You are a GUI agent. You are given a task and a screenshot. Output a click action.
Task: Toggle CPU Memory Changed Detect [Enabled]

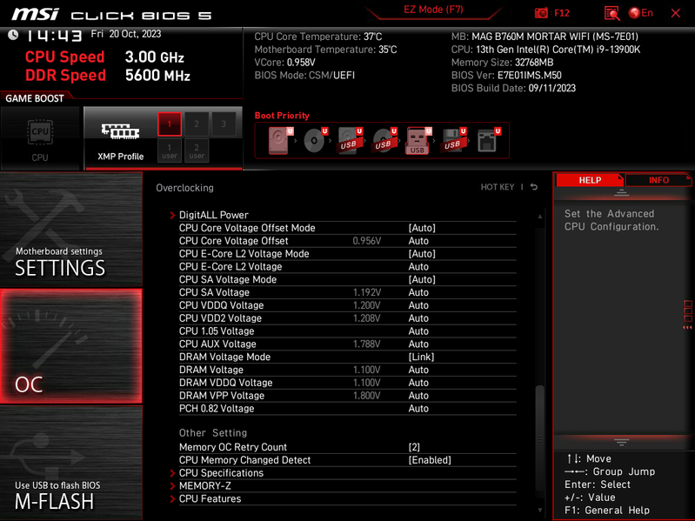coord(430,460)
